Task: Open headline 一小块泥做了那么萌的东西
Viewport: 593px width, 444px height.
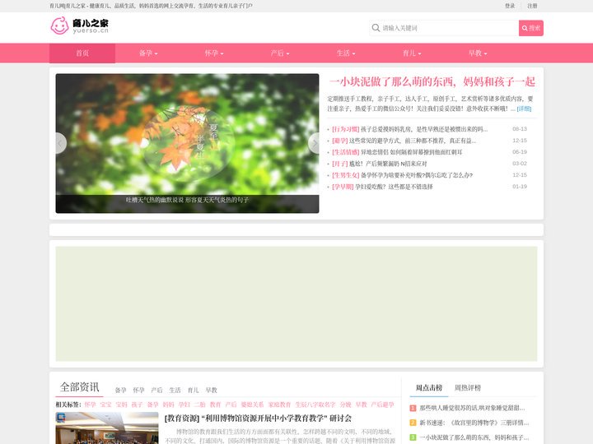Action: [432, 81]
